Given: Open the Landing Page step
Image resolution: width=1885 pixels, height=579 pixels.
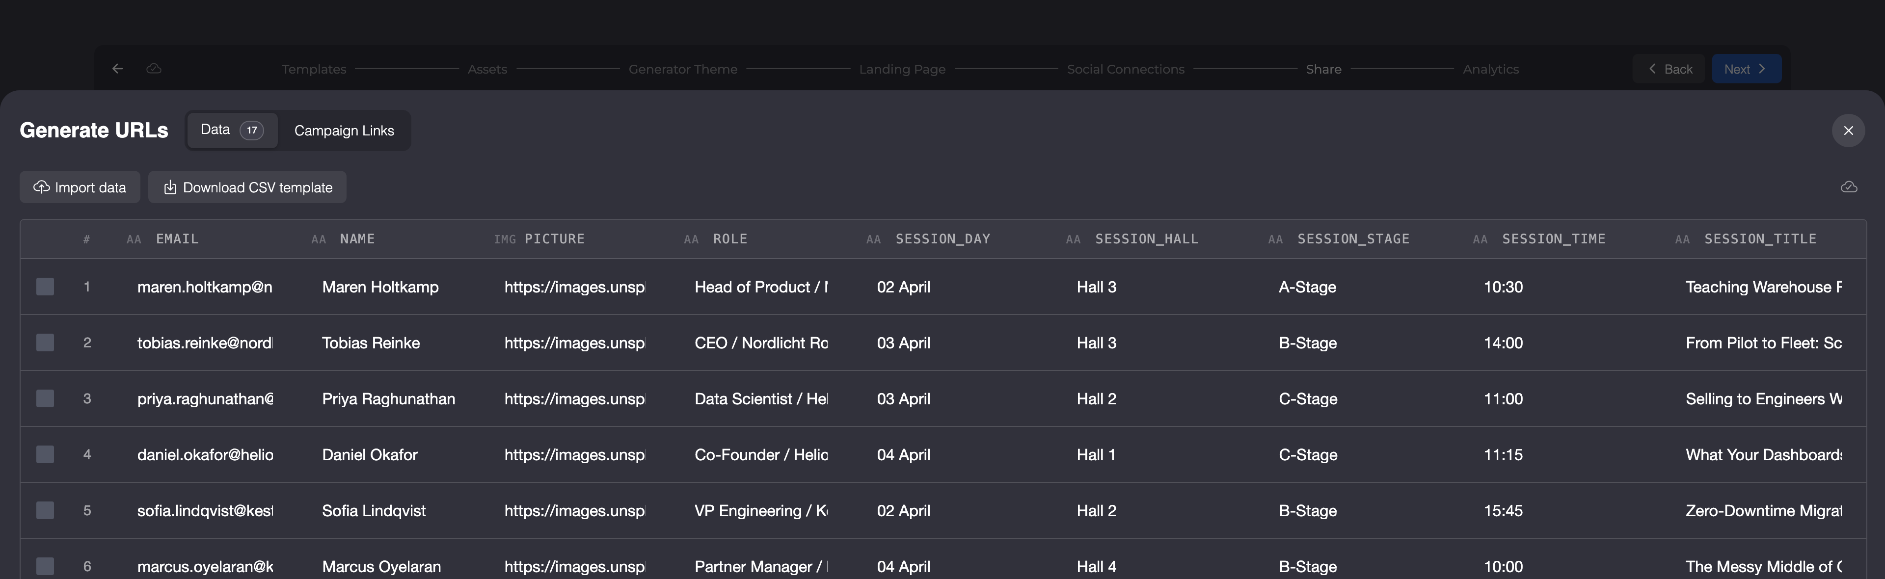Looking at the screenshot, I should [x=902, y=70].
